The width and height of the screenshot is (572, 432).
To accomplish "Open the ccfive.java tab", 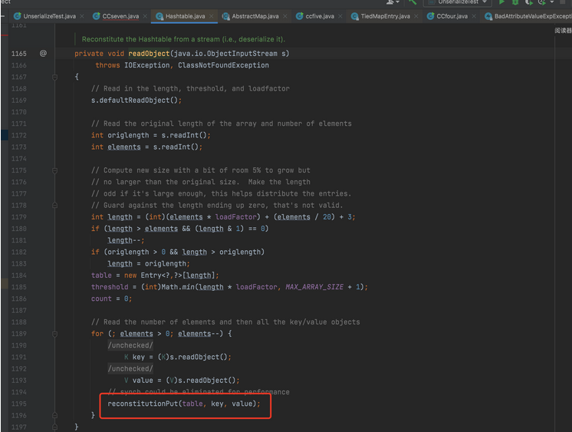I will [320, 16].
